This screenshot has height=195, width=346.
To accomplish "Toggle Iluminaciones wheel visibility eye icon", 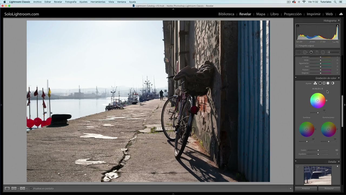I will click(x=335, y=139).
